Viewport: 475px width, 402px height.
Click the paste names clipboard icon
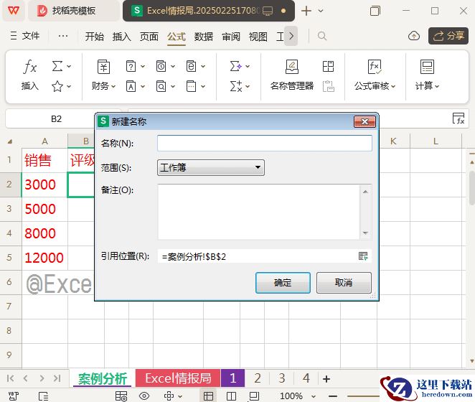(329, 86)
